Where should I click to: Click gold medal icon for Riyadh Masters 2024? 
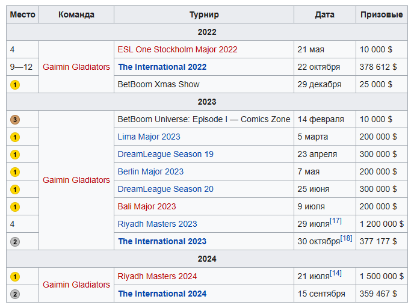tap(15, 277)
